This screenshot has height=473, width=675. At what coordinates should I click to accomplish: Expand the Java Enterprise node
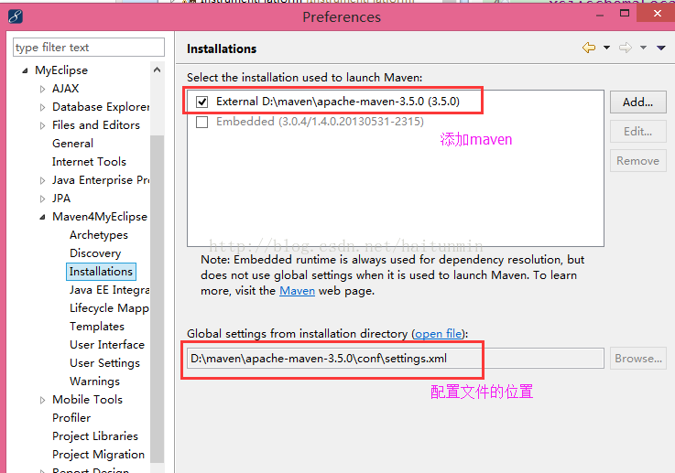point(42,180)
